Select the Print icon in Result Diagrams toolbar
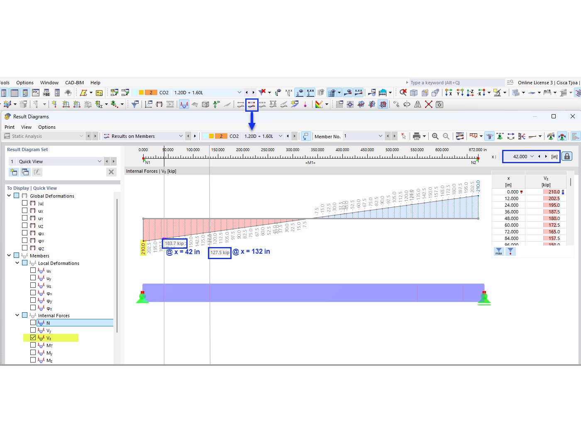This screenshot has width=581, height=436. pos(417,136)
